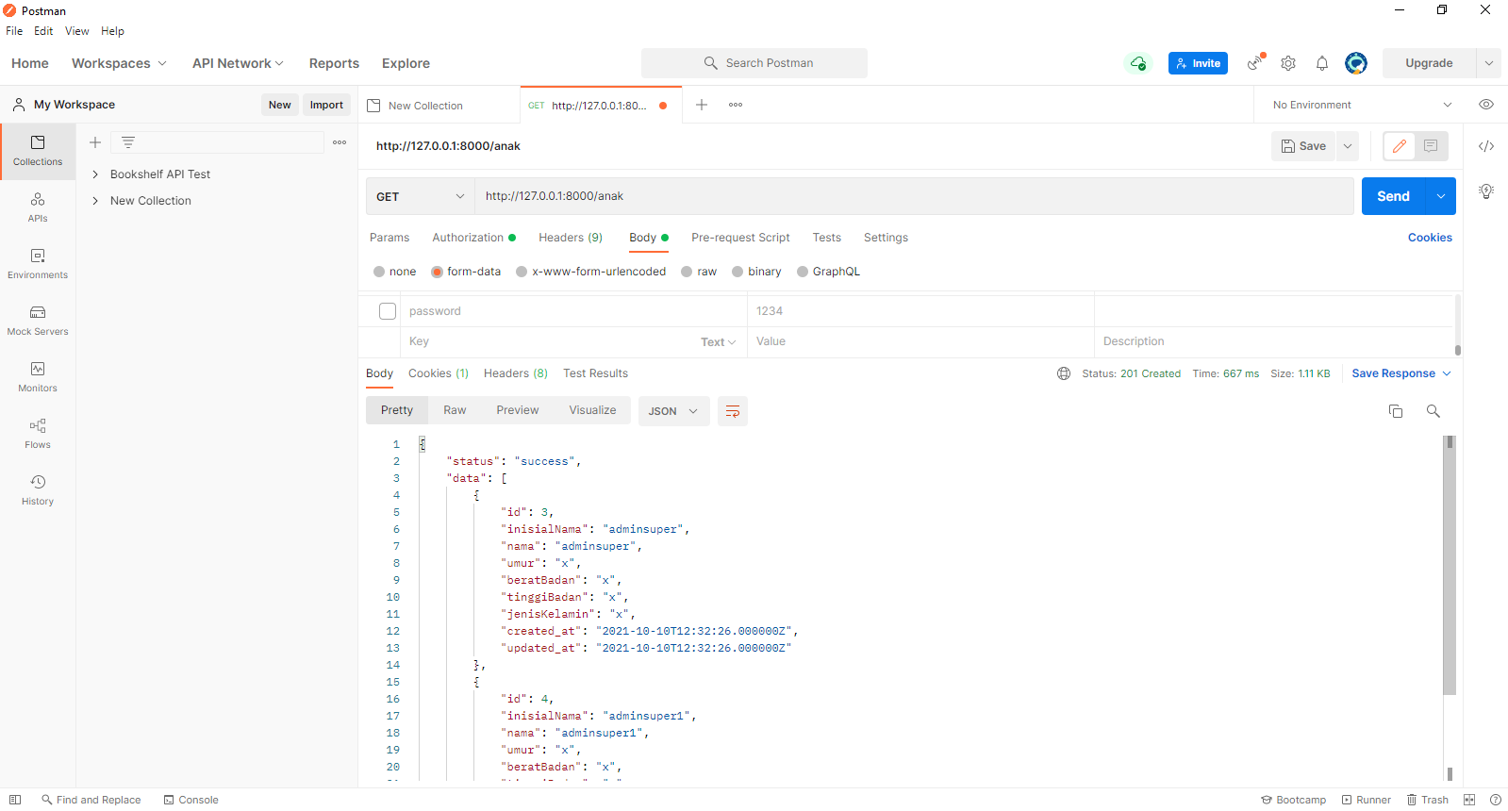Open the code snippet panel icon

click(x=1486, y=146)
